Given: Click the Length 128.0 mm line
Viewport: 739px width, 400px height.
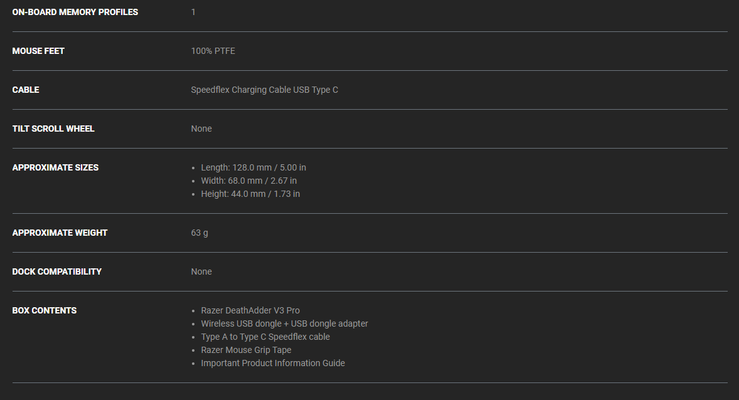Looking at the screenshot, I should pyautogui.click(x=253, y=167).
